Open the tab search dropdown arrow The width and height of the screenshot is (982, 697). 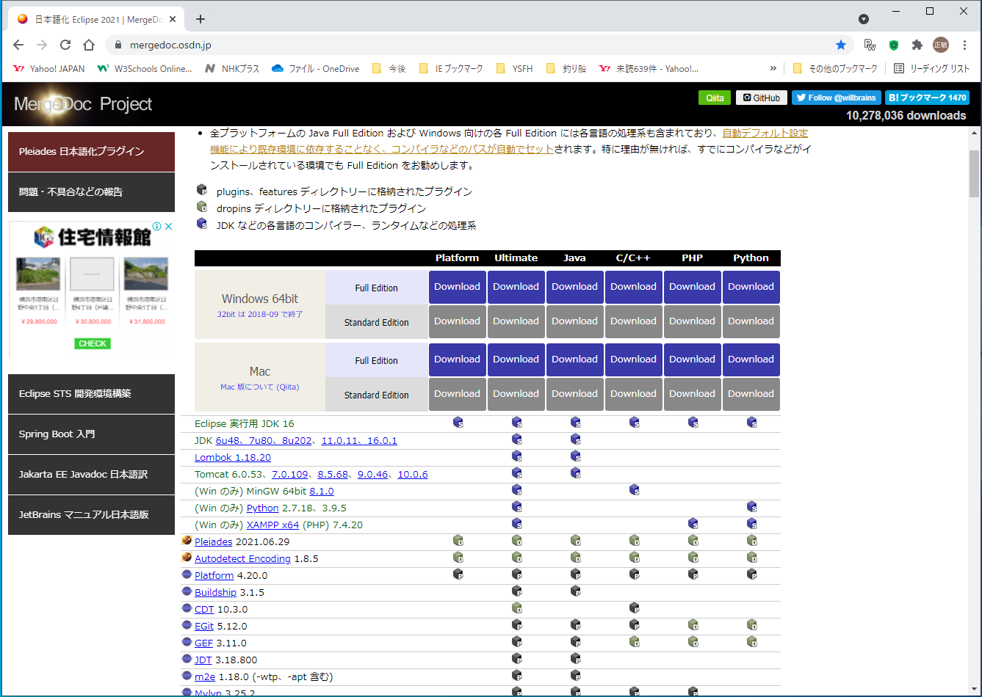point(864,19)
